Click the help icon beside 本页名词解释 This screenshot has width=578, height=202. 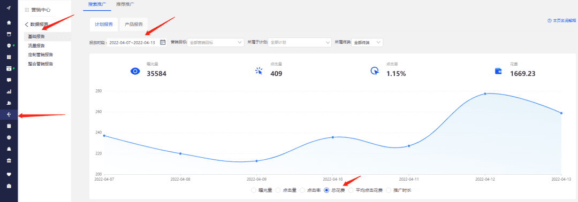[549, 21]
